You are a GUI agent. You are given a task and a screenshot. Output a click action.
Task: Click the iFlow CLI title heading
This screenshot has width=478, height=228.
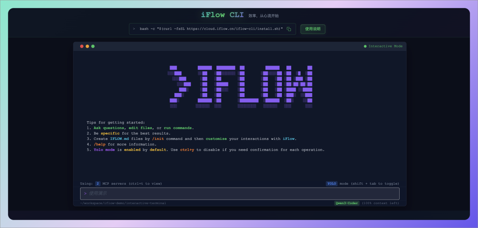222,15
